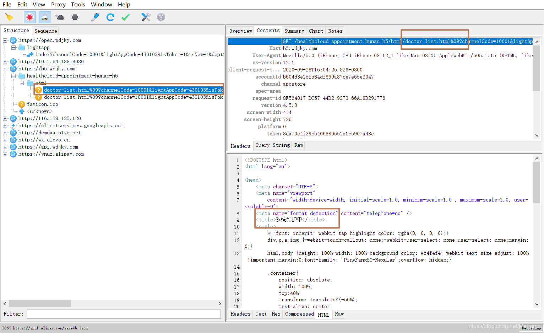Toggle SSL Proxying lock icon

[x=45, y=17]
